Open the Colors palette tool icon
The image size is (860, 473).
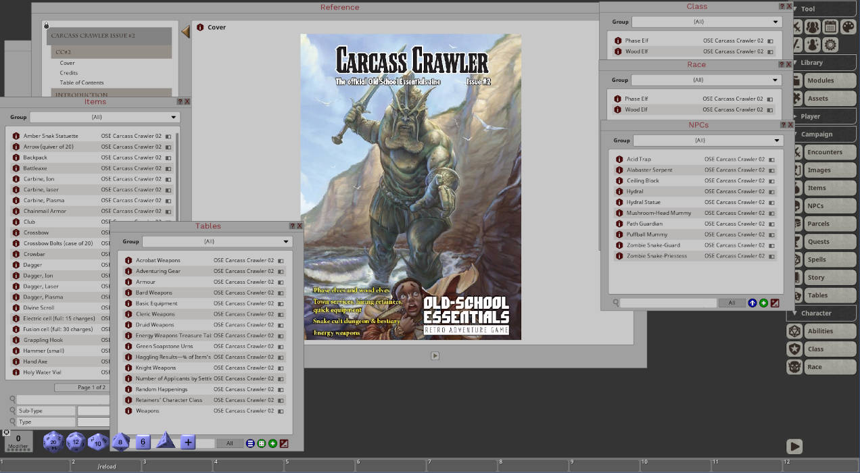pos(849,27)
